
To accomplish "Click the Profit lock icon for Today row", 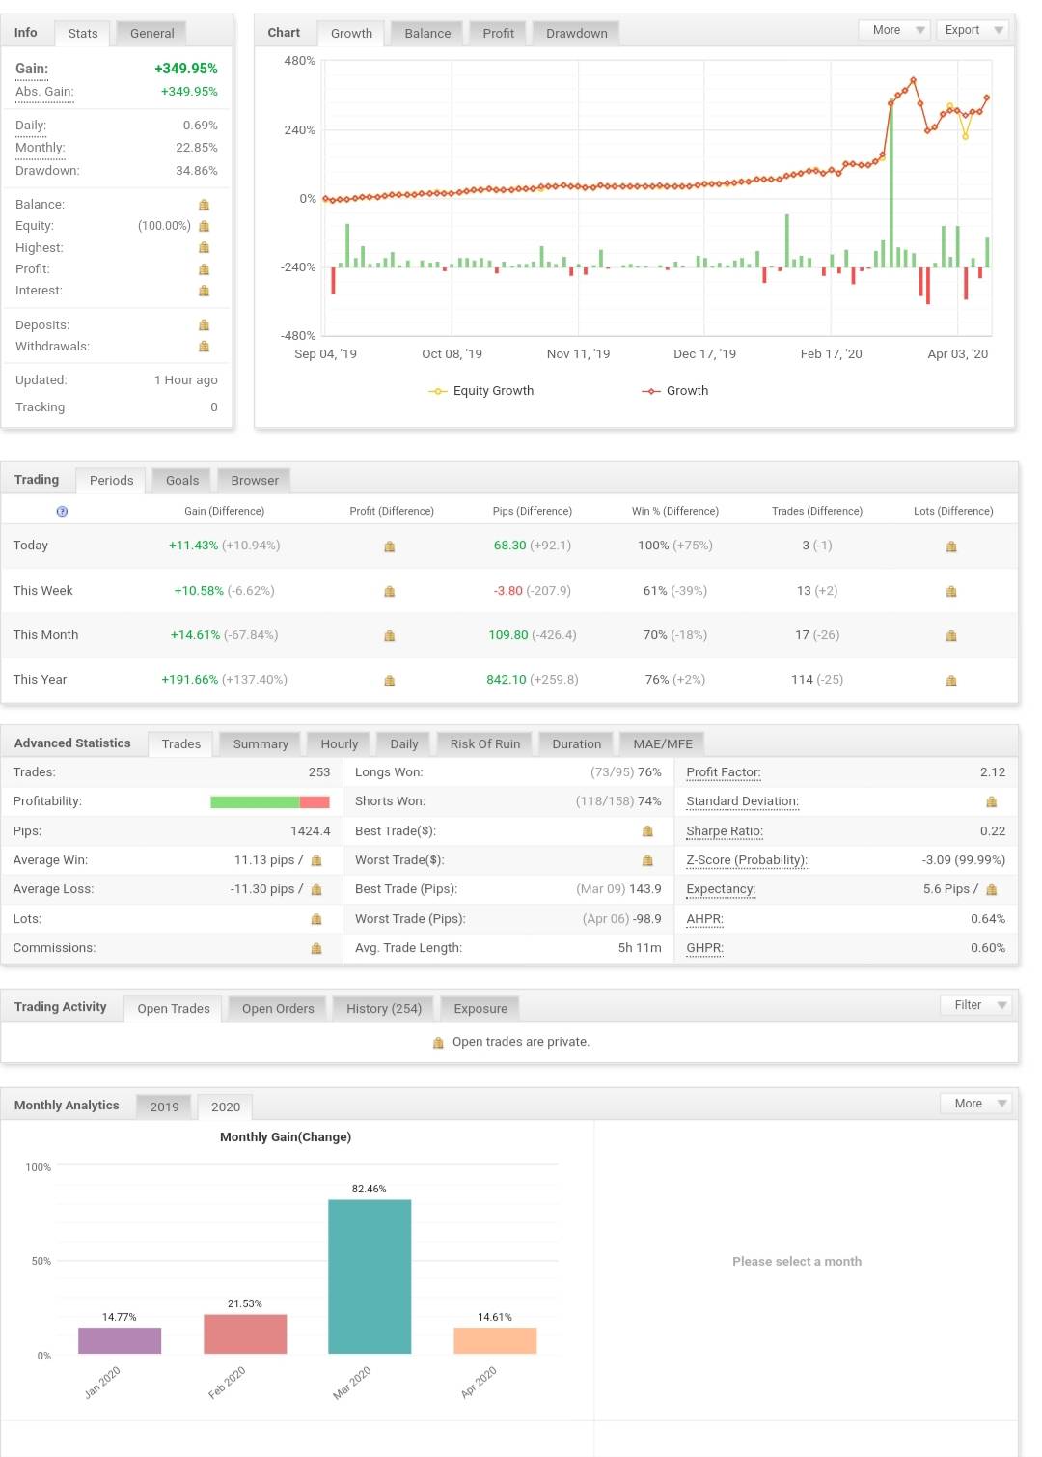I will pos(390,546).
